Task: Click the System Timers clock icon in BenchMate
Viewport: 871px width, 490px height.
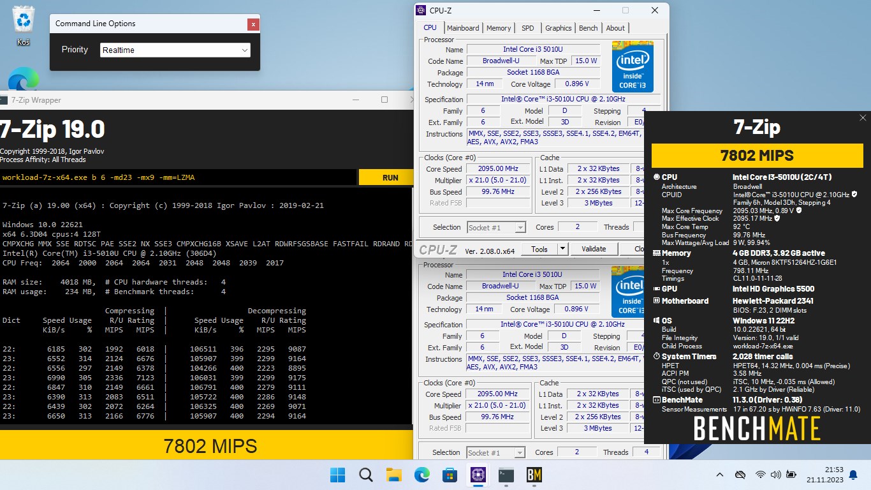Action: tap(657, 357)
